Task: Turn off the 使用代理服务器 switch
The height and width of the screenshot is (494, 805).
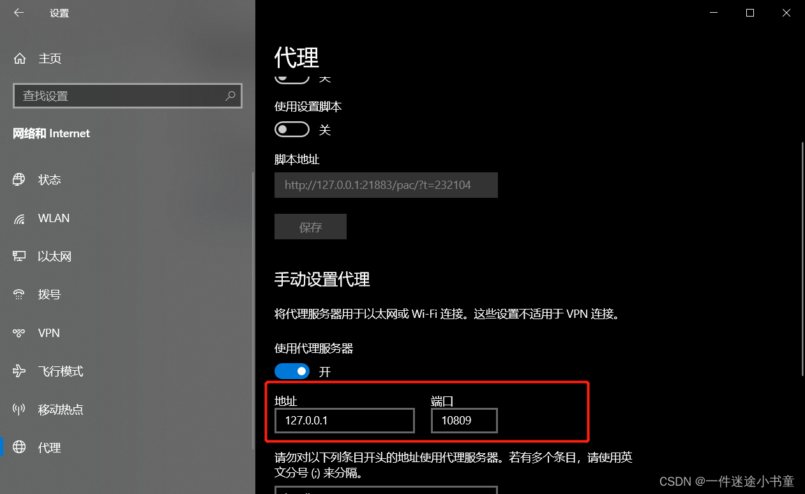Action: click(x=292, y=371)
